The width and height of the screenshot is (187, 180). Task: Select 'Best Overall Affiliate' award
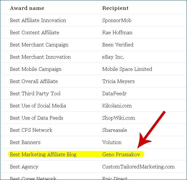(34, 81)
